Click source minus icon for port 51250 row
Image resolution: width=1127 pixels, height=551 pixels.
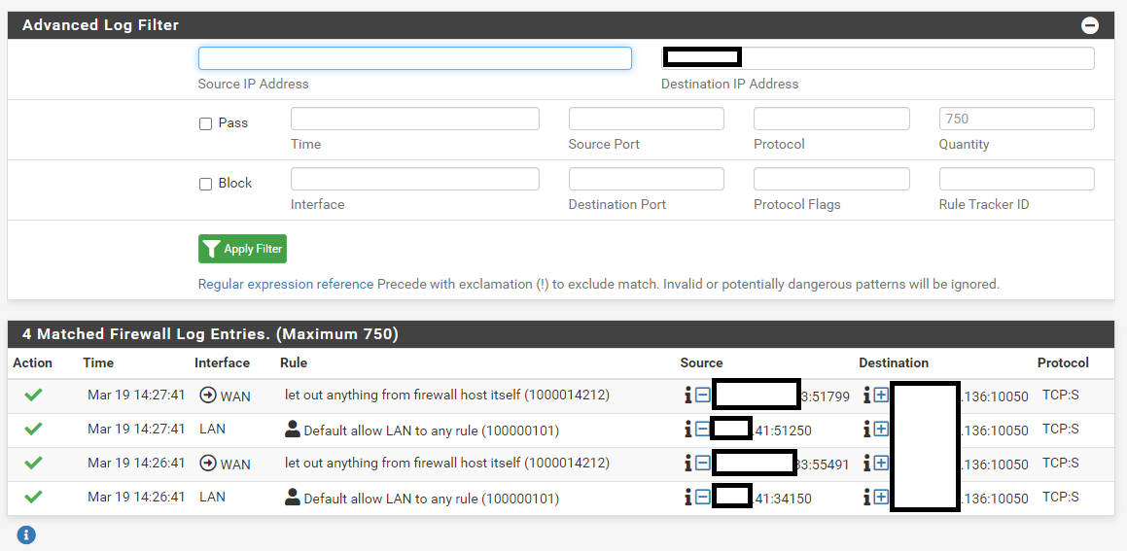(703, 430)
